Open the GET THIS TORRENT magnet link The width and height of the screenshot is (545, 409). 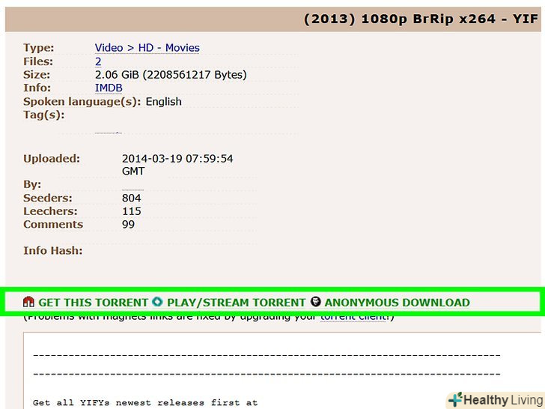pos(93,303)
